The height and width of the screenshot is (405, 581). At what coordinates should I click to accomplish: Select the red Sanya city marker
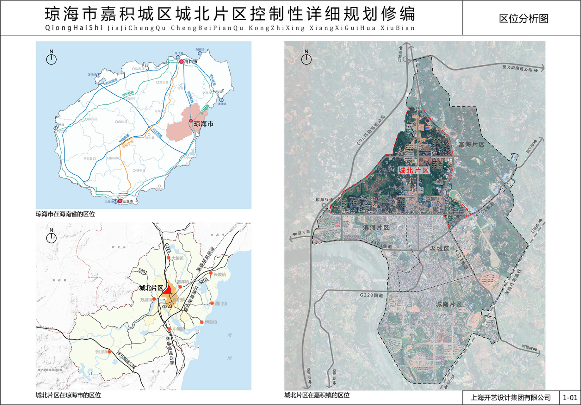(x=120, y=201)
